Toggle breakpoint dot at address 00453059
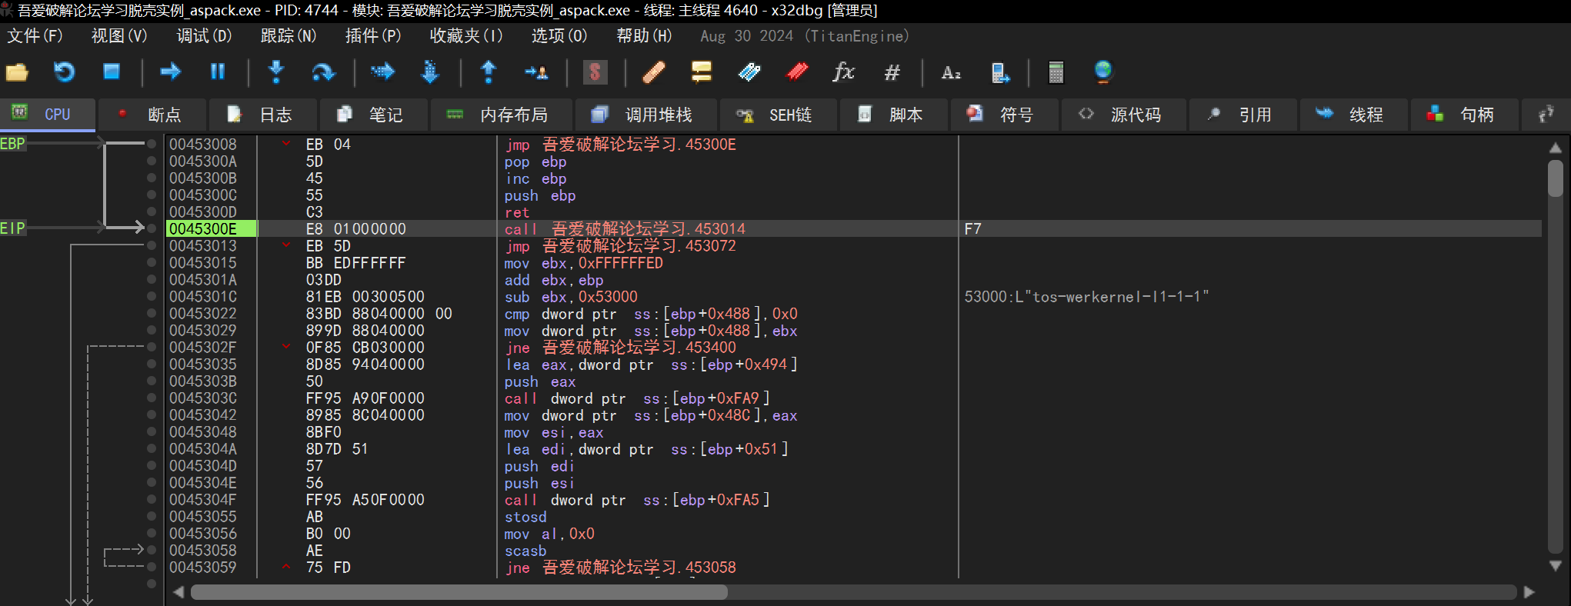 (x=152, y=568)
